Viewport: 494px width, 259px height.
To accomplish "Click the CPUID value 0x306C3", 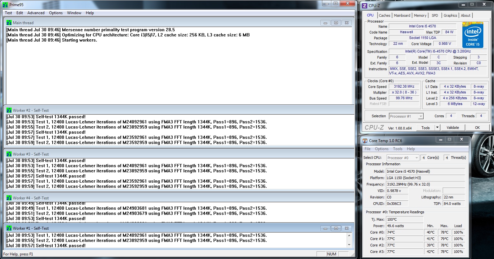I will pyautogui.click(x=397, y=204).
